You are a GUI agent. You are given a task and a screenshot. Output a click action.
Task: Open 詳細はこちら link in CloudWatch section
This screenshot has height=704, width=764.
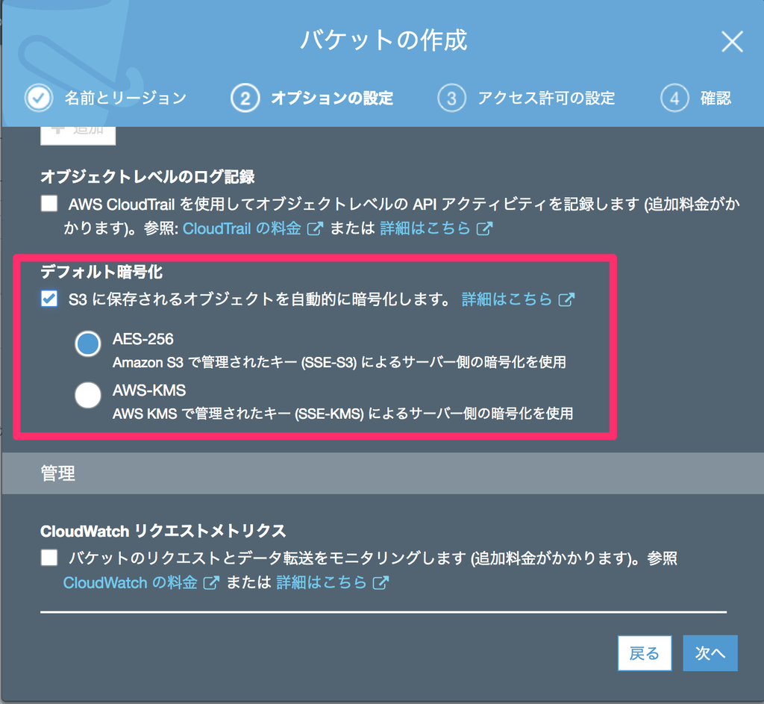point(321,582)
